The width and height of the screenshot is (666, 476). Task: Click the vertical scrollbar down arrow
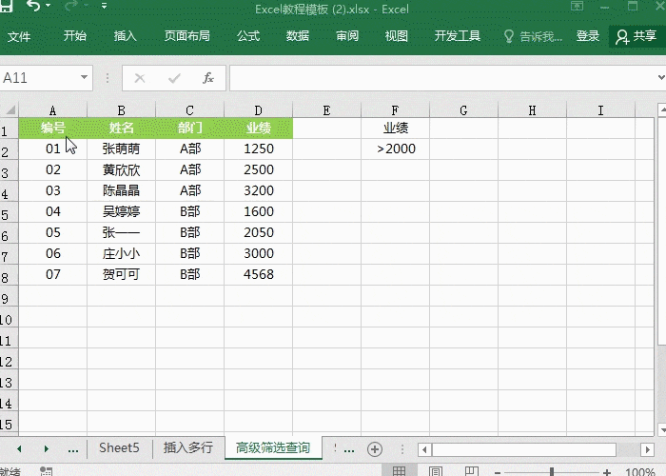pyautogui.click(x=662, y=429)
